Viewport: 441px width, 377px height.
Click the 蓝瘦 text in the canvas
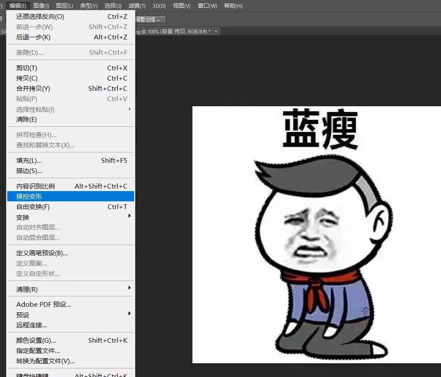tap(320, 129)
